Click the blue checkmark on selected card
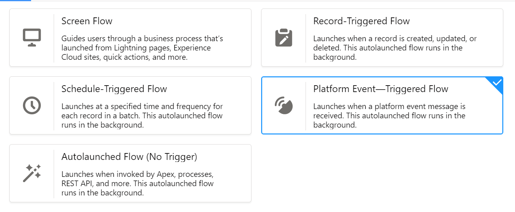515x212 pixels. coord(497,82)
